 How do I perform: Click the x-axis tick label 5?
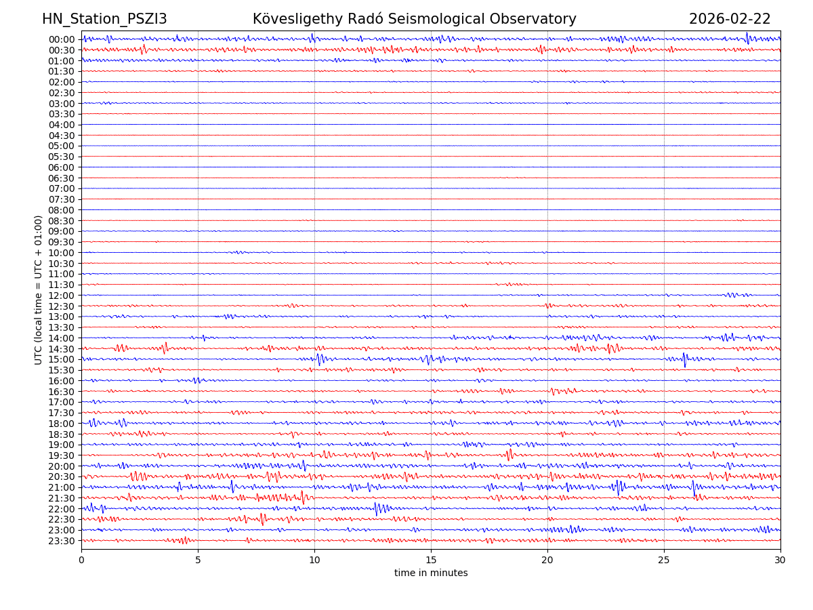tap(198, 560)
